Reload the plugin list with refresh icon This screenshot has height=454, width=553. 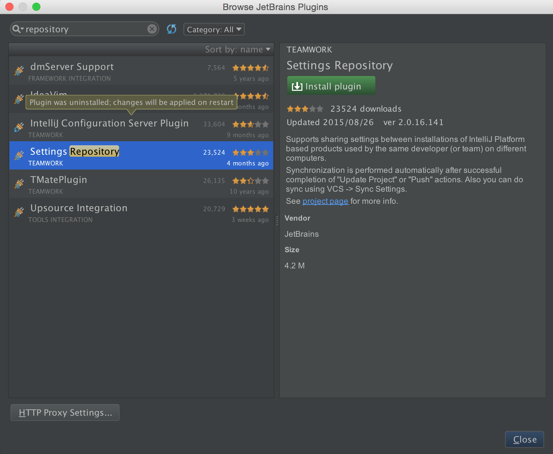[x=172, y=29]
